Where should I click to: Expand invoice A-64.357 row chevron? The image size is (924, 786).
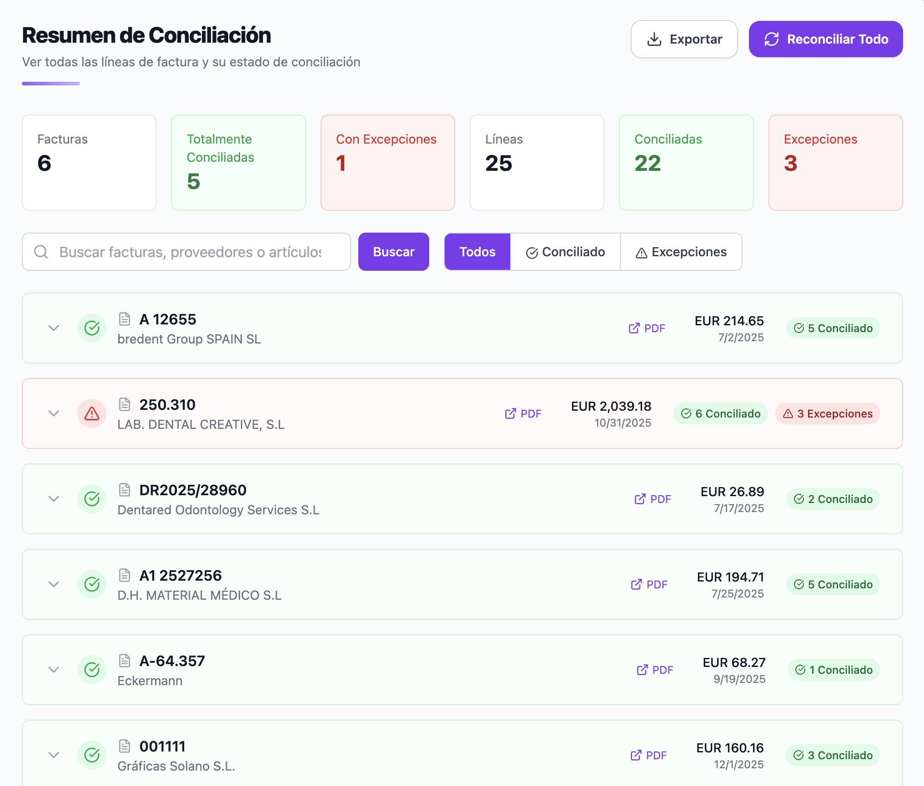[54, 670]
